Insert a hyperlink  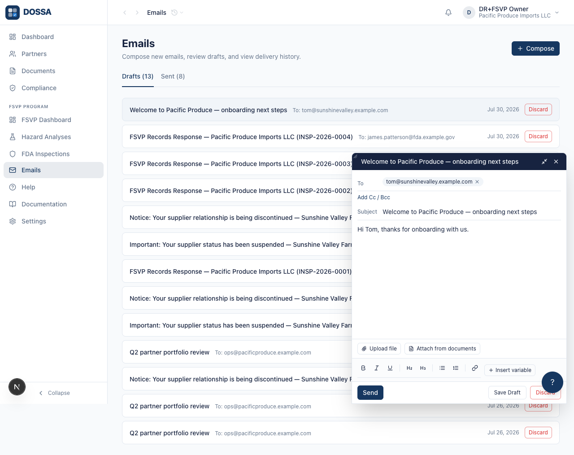click(x=475, y=368)
